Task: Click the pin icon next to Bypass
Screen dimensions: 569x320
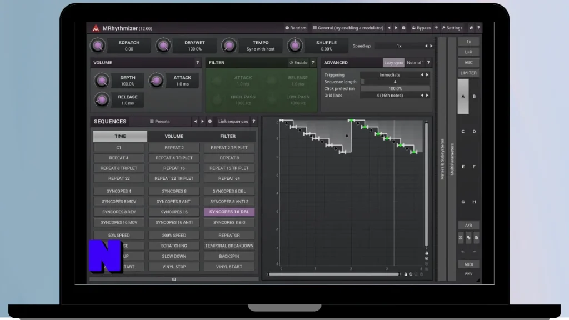Action: point(436,28)
